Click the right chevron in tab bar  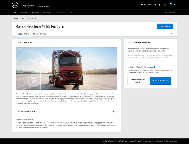(x=171, y=34)
